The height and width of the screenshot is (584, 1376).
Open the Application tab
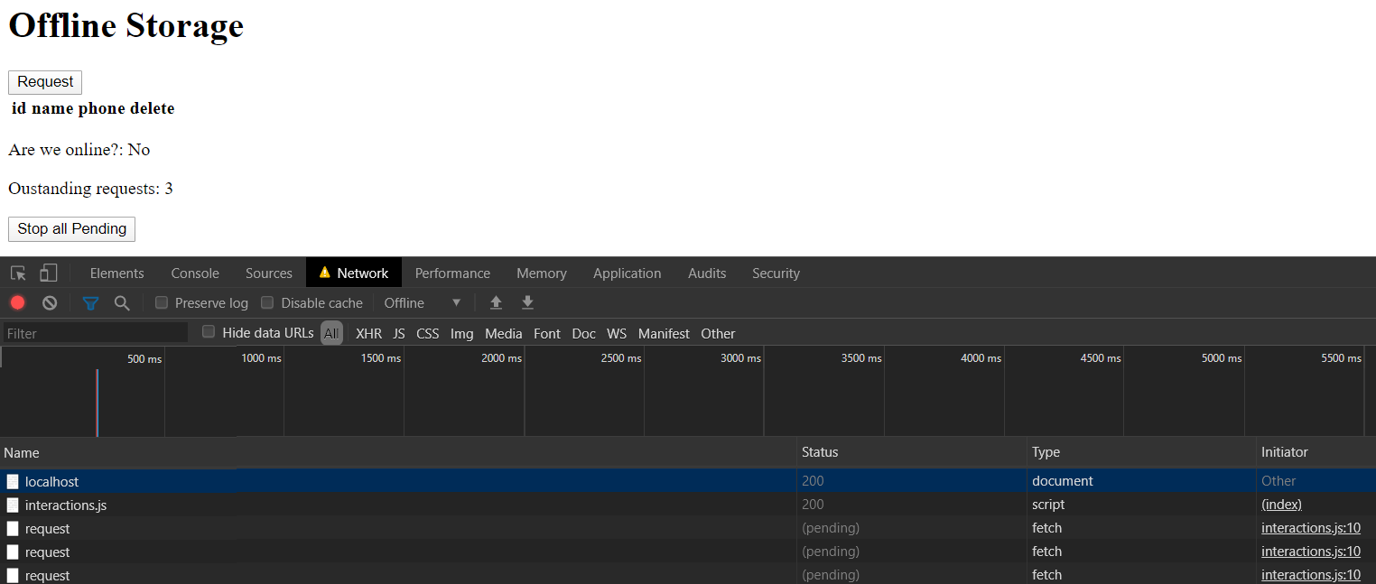coord(627,273)
